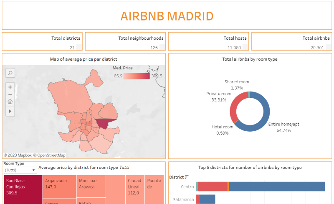Click the Total airbnbs value 20.301
334x204 pixels.
[x=317, y=48]
